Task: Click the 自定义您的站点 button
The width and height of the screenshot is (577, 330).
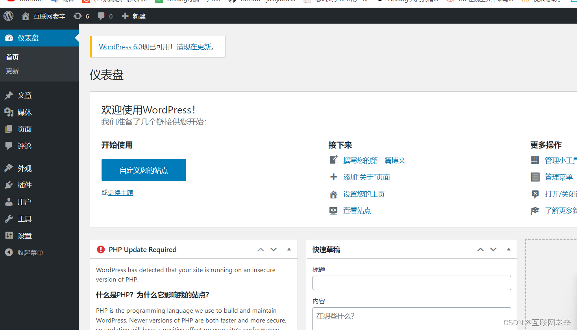Action: click(144, 170)
